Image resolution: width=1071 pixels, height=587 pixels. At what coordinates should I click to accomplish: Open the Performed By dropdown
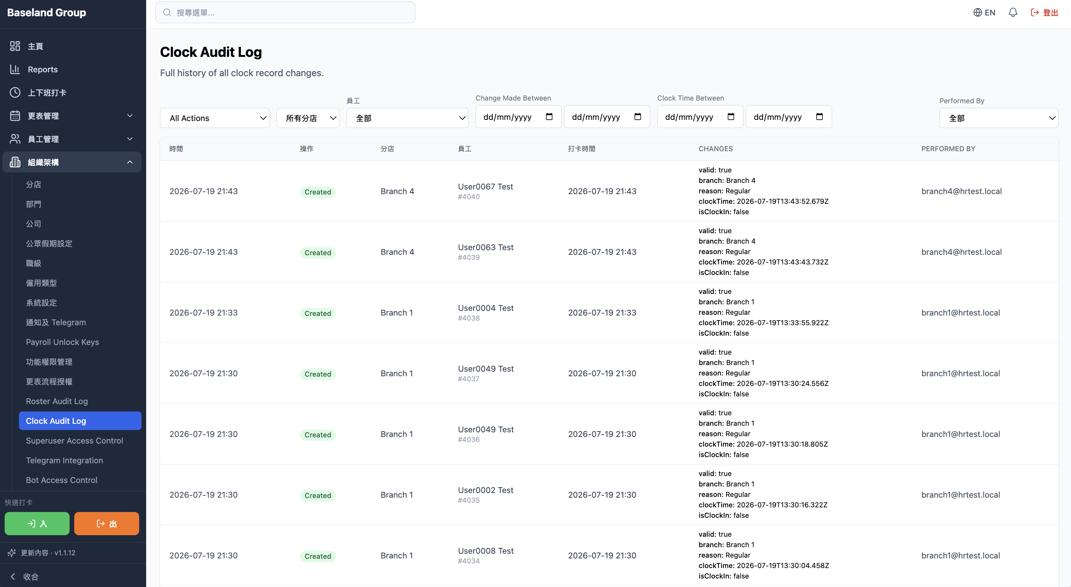[x=999, y=118]
